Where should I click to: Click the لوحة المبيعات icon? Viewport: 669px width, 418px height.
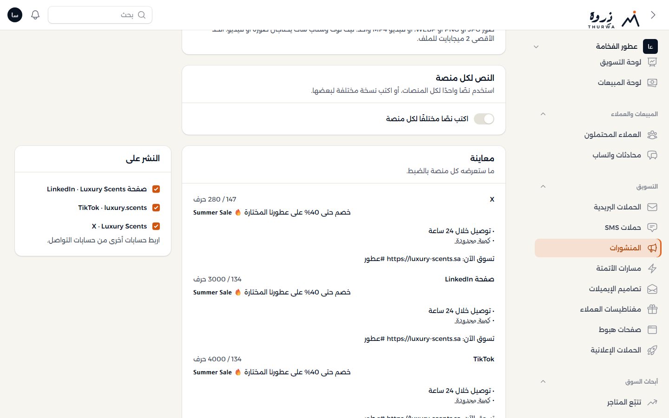pos(652,83)
